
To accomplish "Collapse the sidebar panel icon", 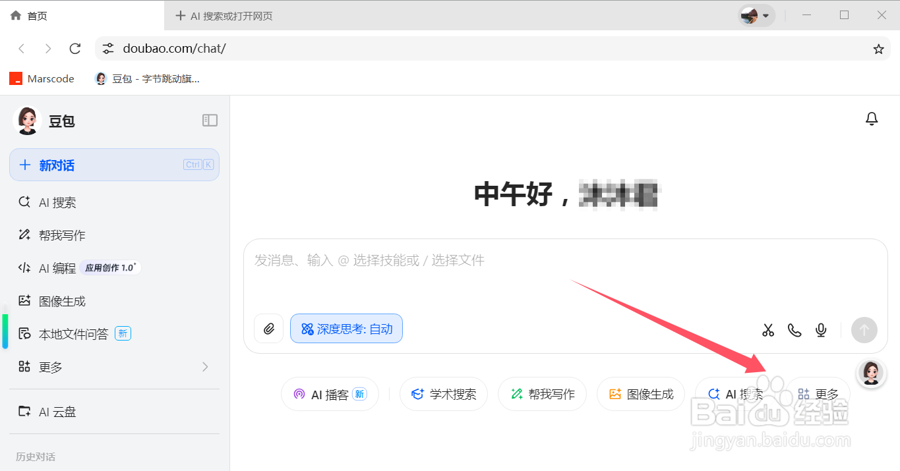I will tap(210, 120).
